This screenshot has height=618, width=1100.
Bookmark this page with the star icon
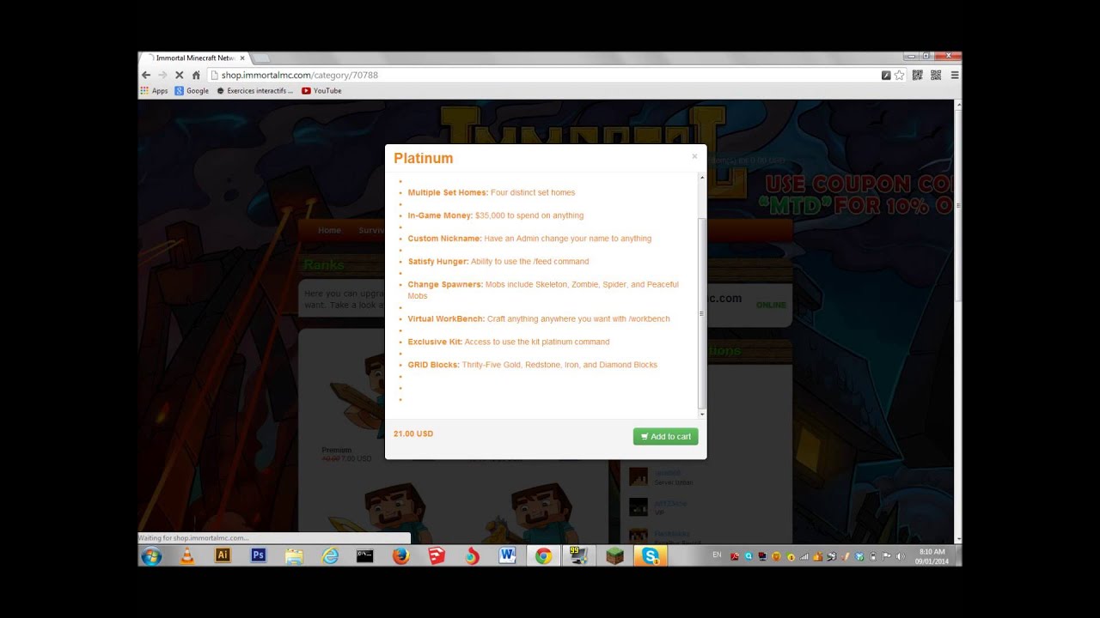tap(899, 76)
